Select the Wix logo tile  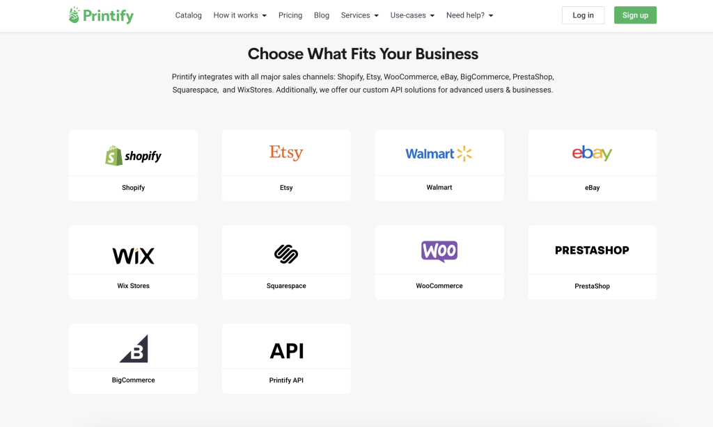coord(133,256)
